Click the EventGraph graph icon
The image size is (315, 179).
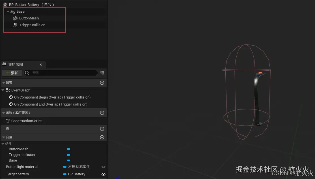point(8,90)
